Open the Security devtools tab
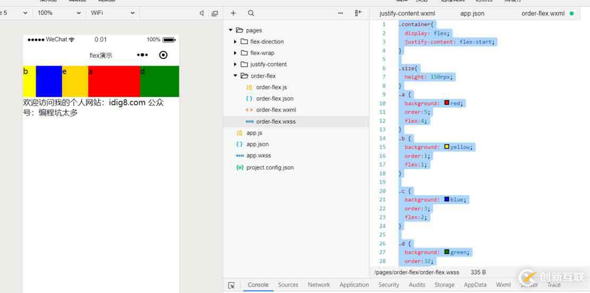 click(389, 285)
